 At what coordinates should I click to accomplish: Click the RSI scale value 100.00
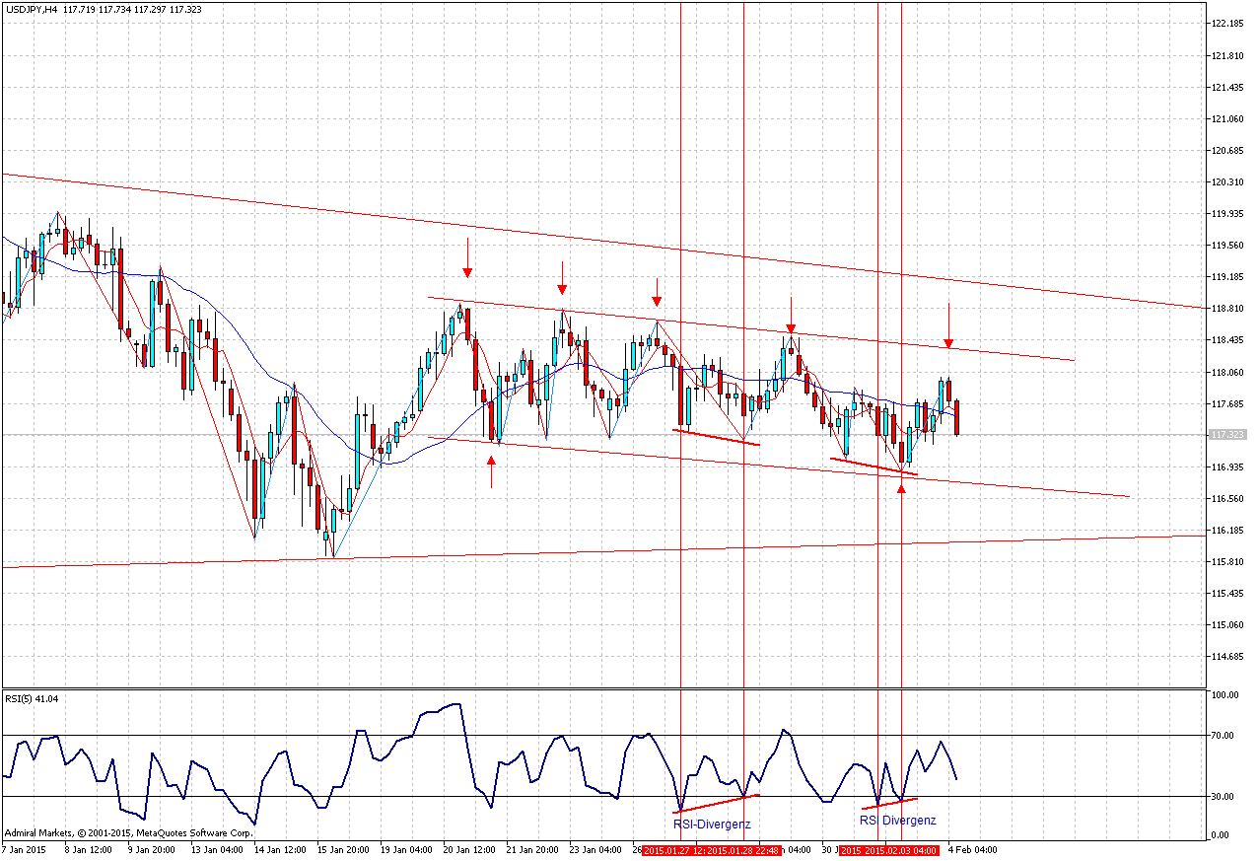coord(1225,695)
